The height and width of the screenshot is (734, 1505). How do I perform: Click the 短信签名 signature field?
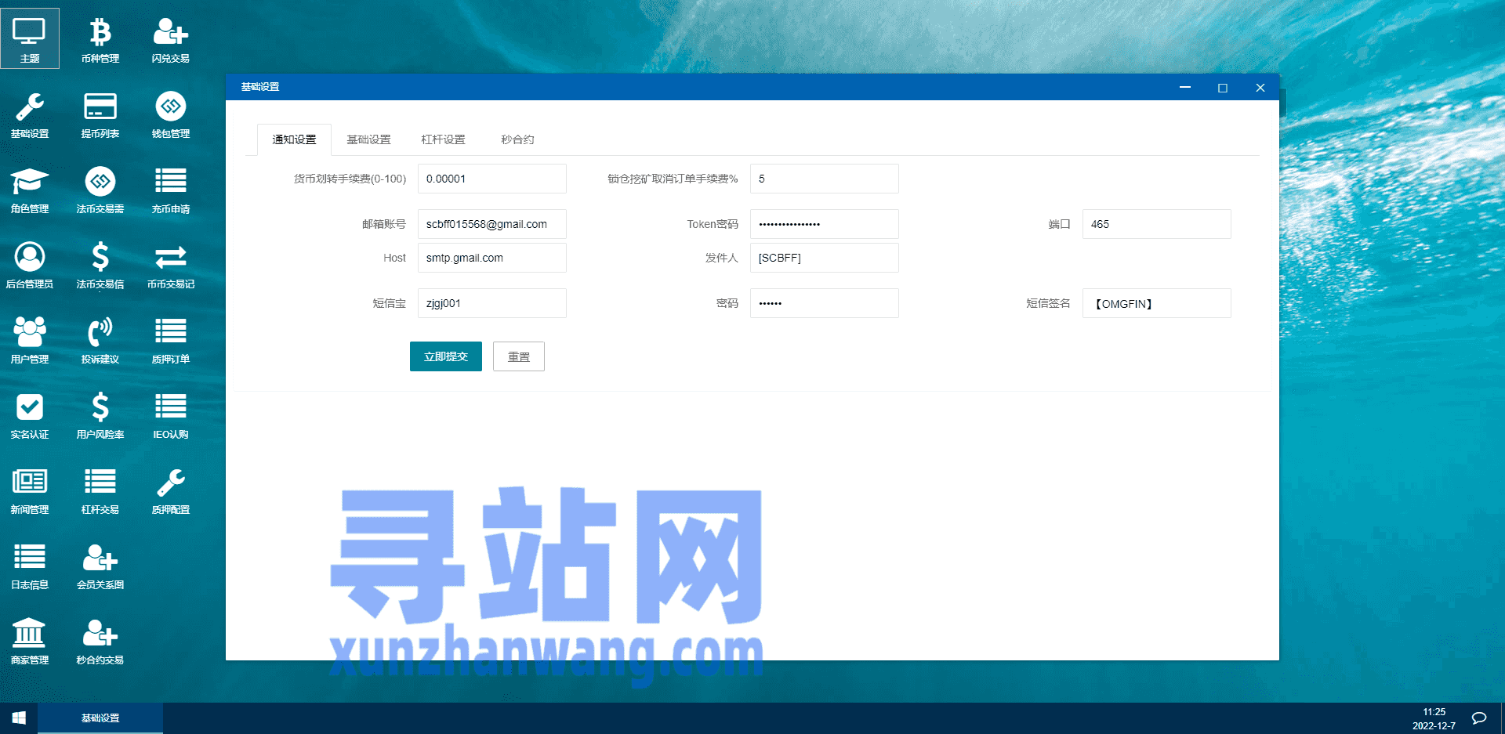pyautogui.click(x=1157, y=303)
